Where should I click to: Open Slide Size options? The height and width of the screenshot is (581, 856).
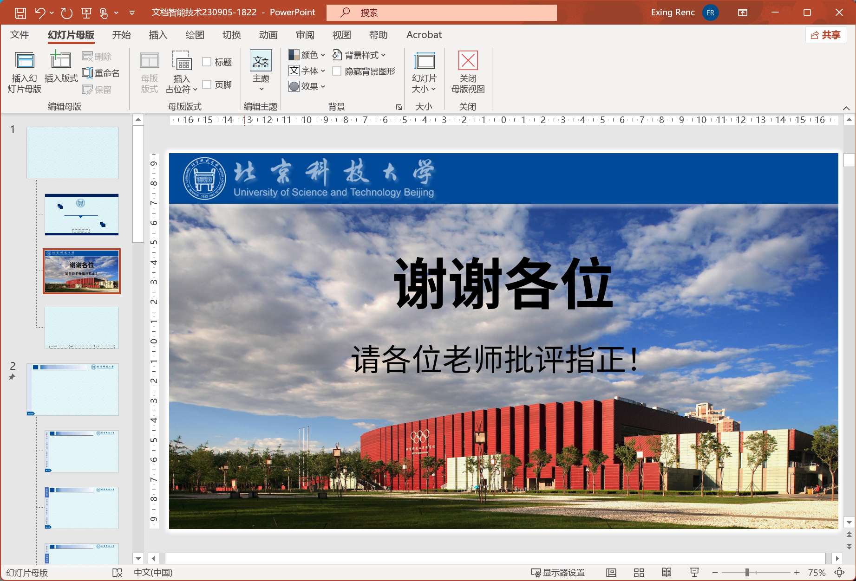[424, 72]
